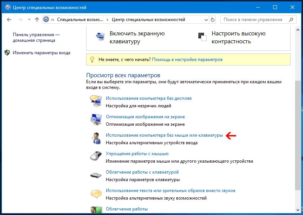The image size is (303, 215).
Task: Click the Back navigation arrow
Action: pos(9,20)
